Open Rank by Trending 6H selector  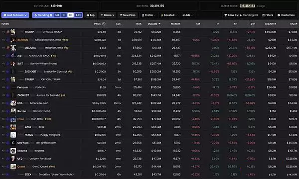click(241, 15)
